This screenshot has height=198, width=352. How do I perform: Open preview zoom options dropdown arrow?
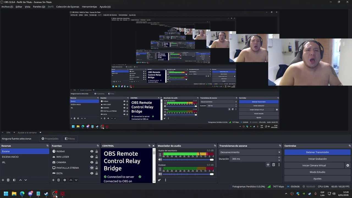(40, 133)
